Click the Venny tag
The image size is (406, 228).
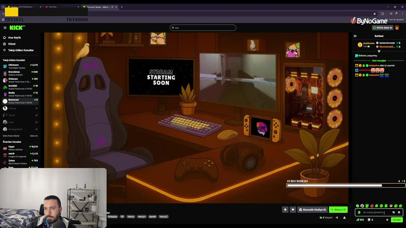coord(131,217)
